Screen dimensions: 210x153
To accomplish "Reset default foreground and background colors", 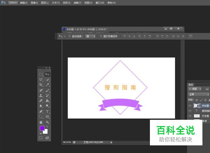I will tap(40, 133).
